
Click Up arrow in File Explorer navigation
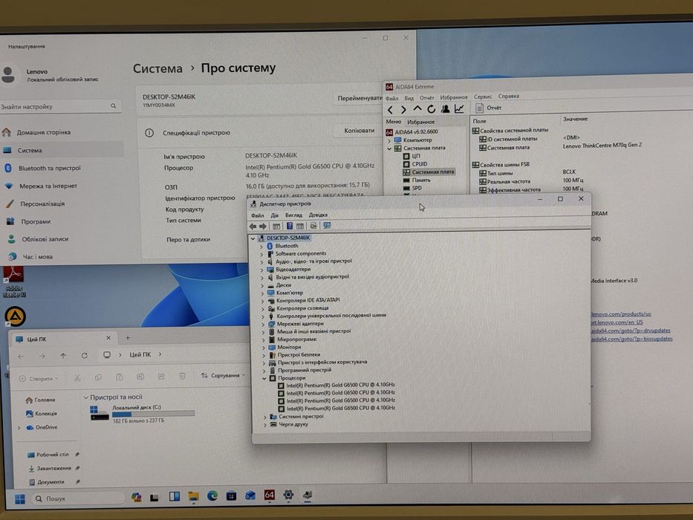click(x=63, y=356)
